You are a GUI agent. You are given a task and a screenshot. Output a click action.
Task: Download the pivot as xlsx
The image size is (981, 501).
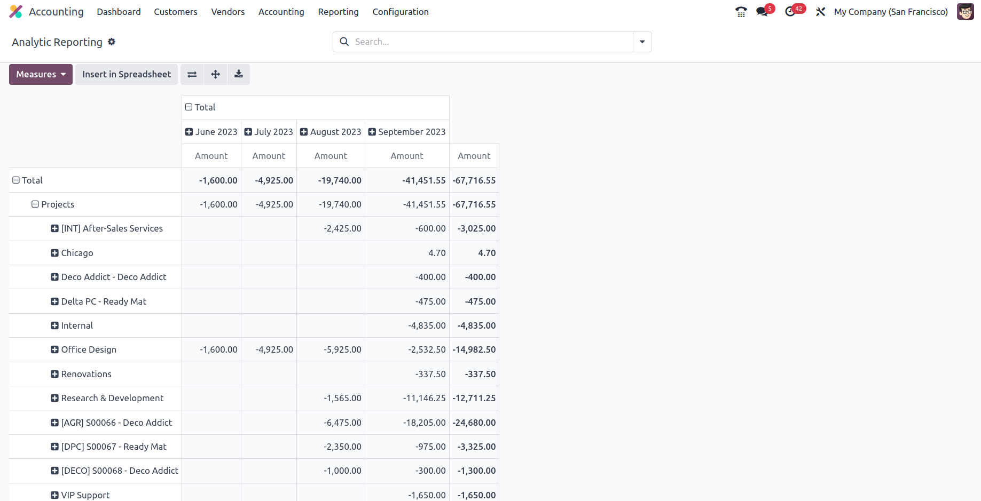[239, 74]
